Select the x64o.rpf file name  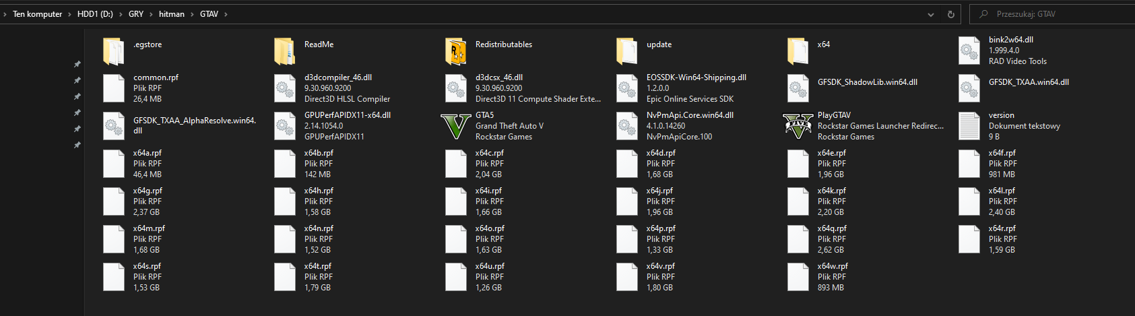point(490,228)
